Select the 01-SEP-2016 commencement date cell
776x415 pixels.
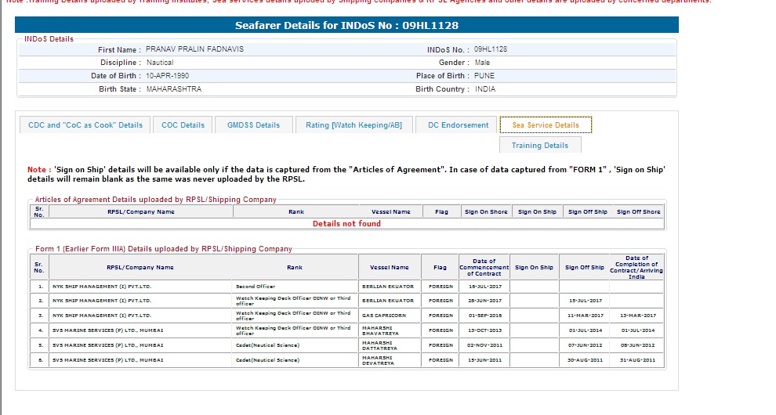coord(484,316)
